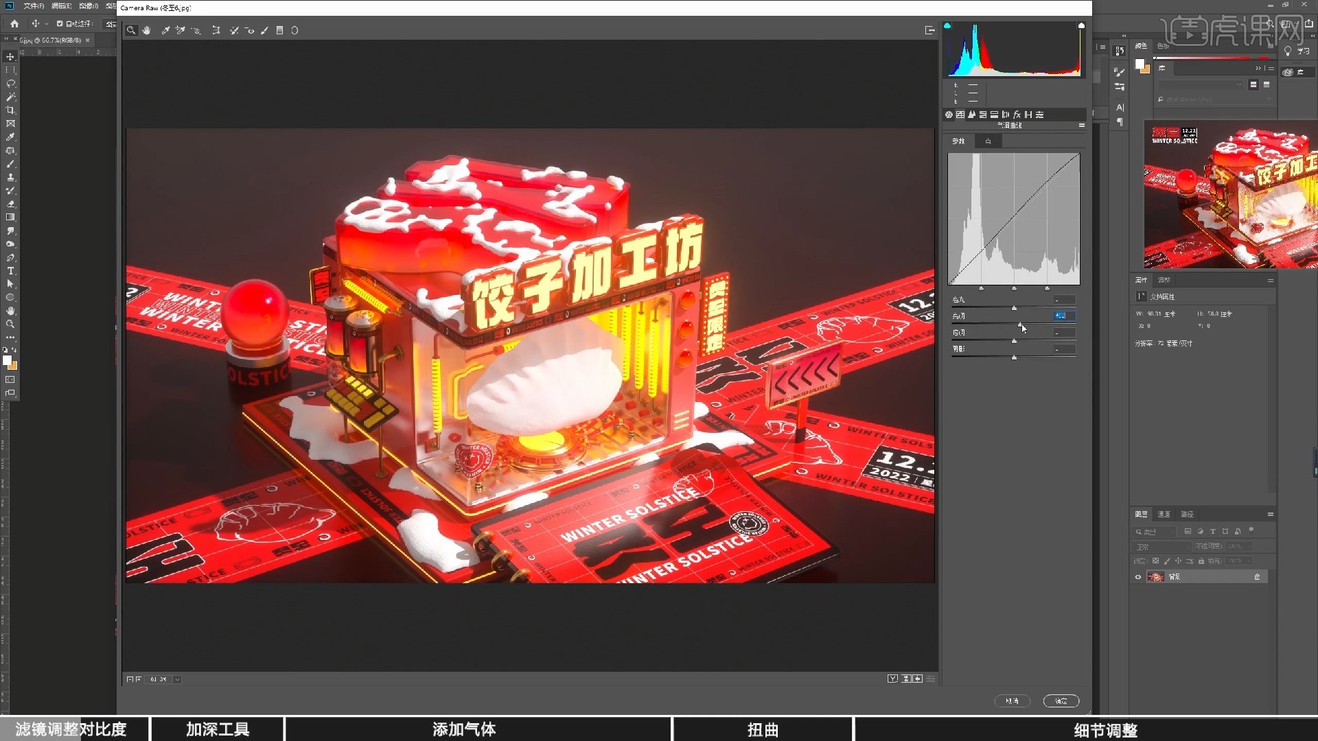Click the tone curve graph area
Viewport: 1318px width, 741px height.
(1014, 219)
